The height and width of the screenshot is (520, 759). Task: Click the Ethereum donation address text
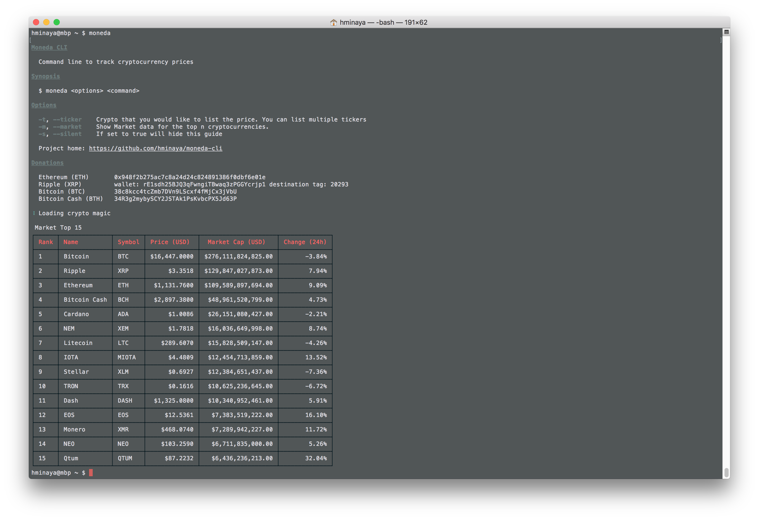click(190, 177)
